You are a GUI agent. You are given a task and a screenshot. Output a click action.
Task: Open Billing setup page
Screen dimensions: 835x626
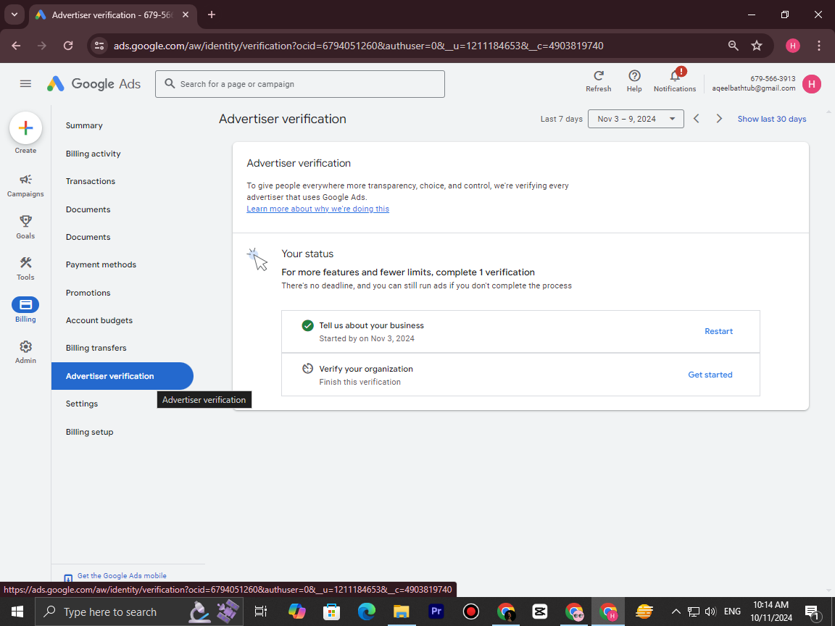pos(89,432)
